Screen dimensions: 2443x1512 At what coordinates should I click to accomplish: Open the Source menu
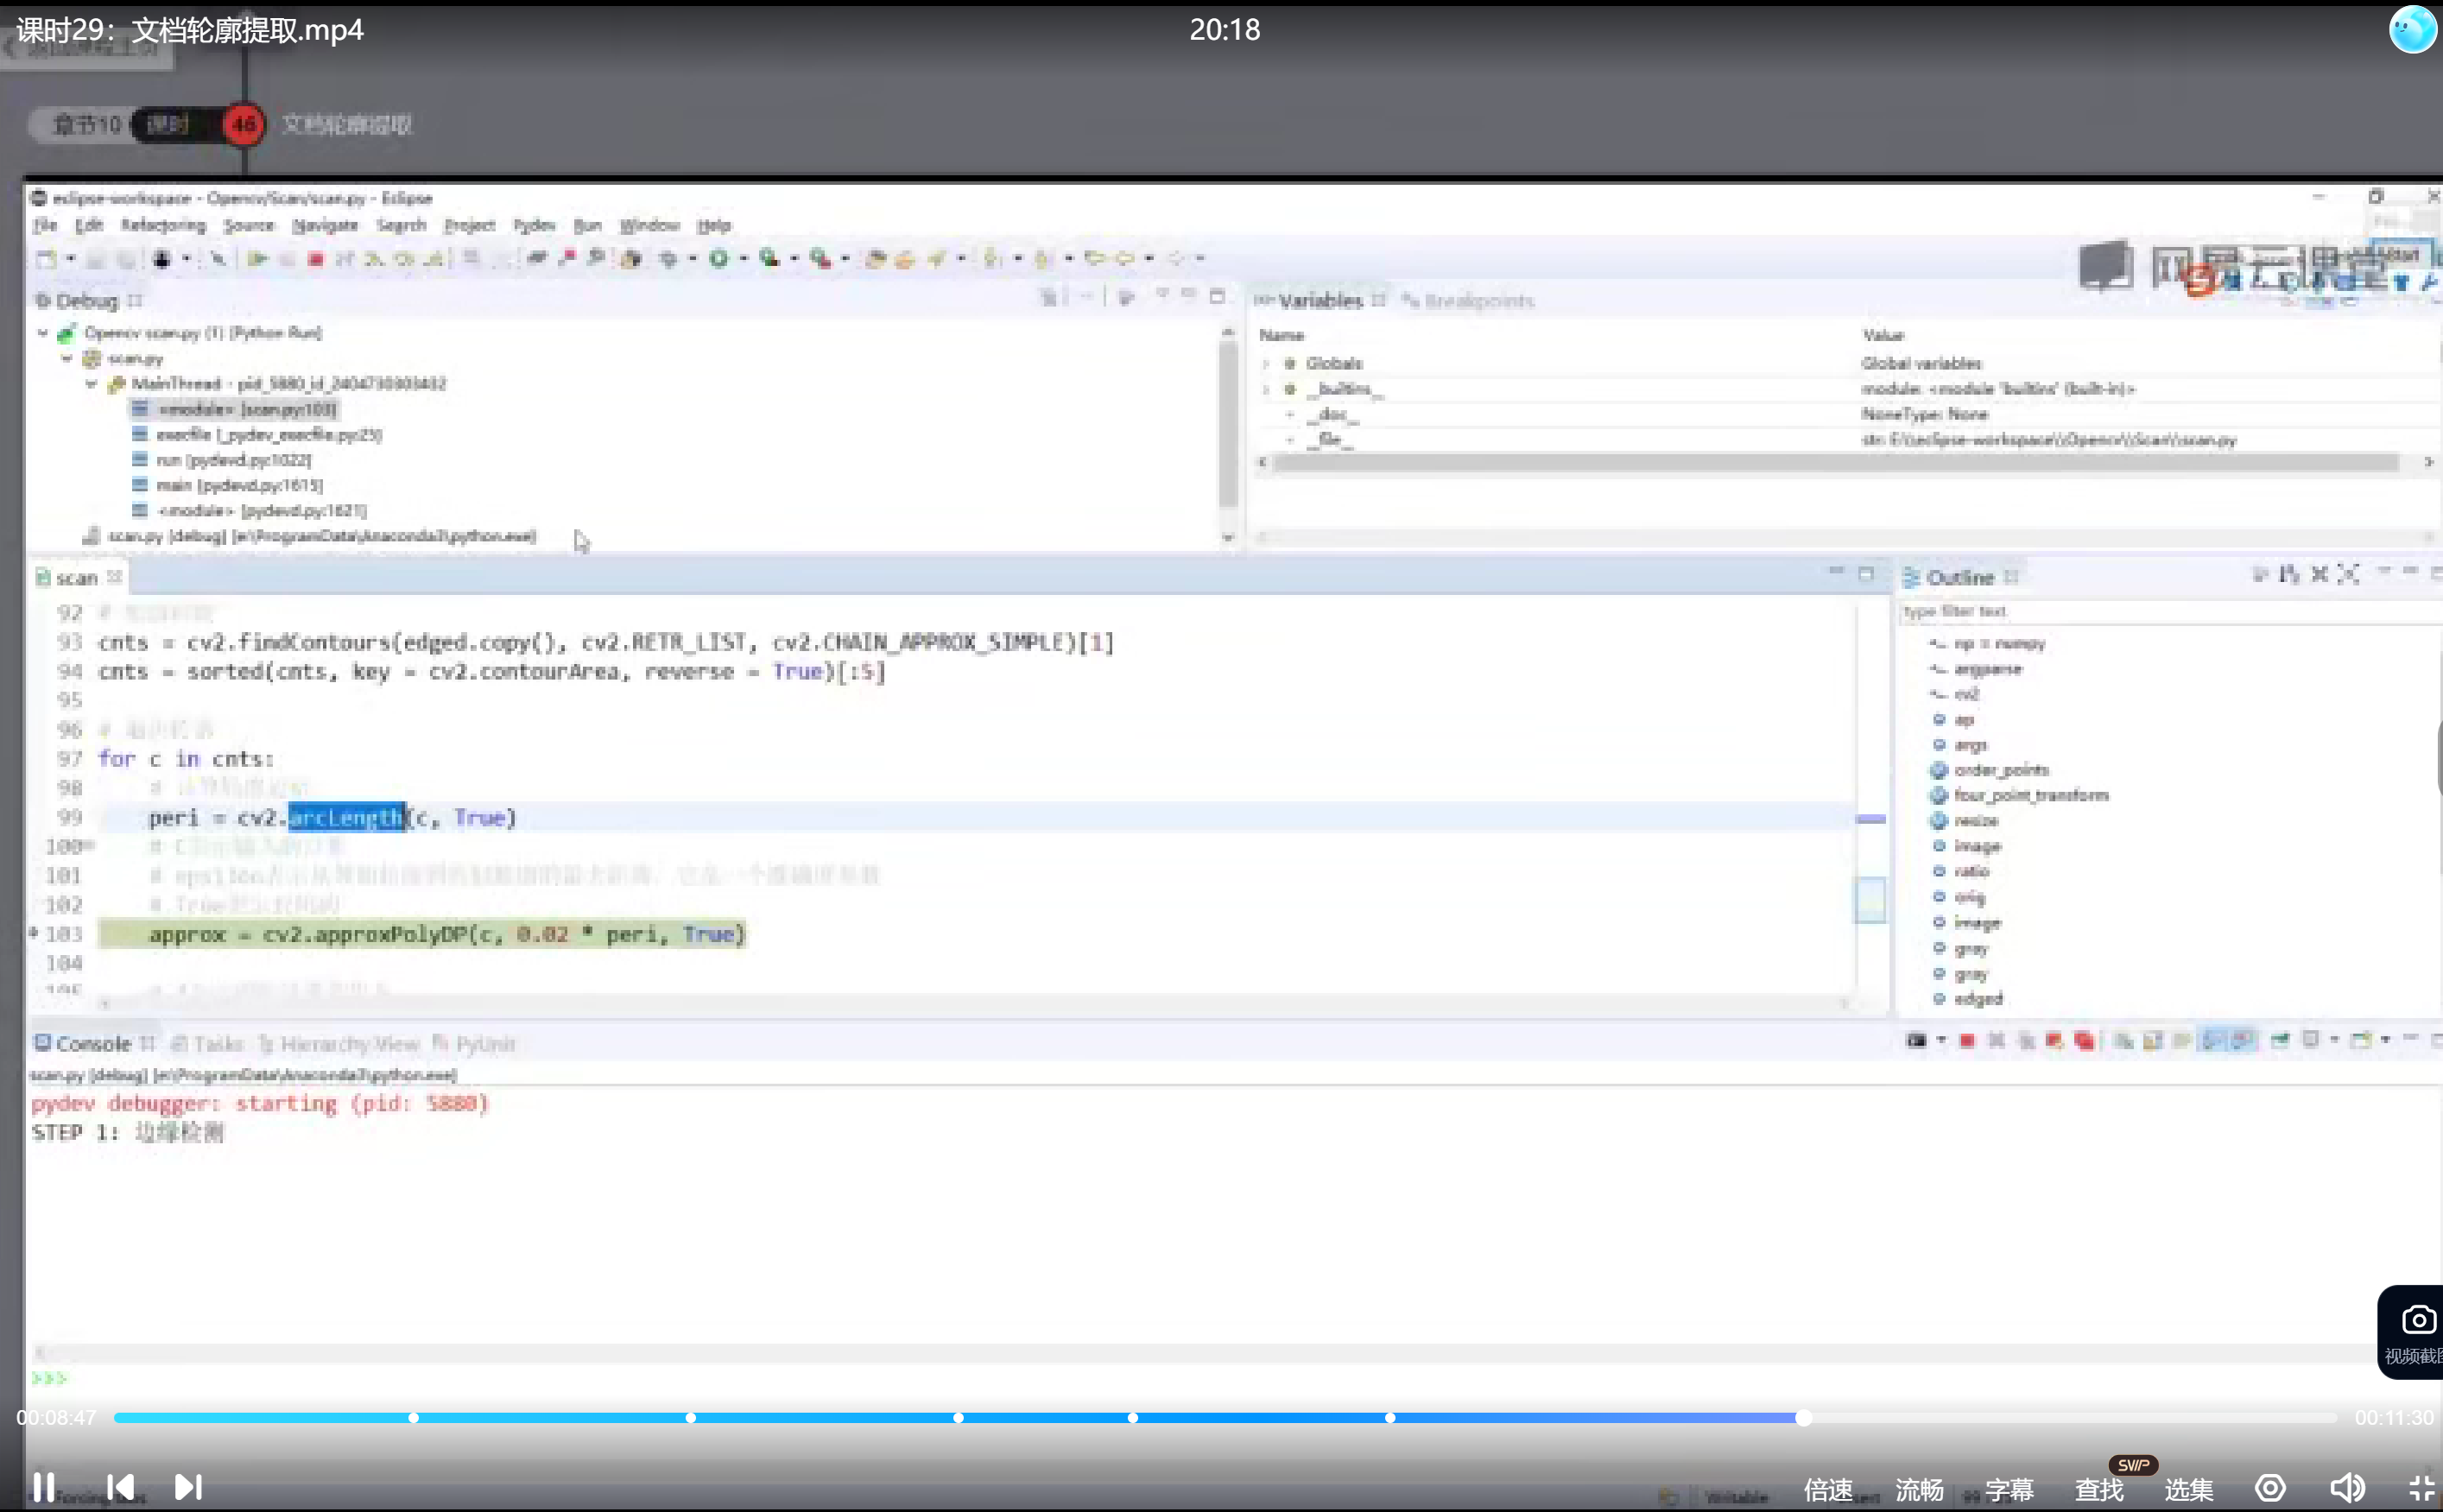(x=248, y=225)
